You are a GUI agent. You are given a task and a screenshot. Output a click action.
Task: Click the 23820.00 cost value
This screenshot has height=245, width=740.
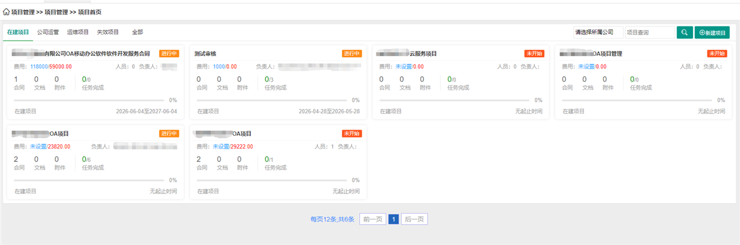(x=59, y=147)
